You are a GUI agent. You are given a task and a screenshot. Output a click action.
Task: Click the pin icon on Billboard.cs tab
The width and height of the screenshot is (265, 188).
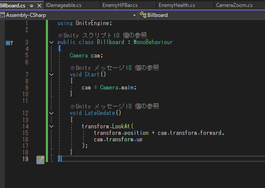[31, 5]
